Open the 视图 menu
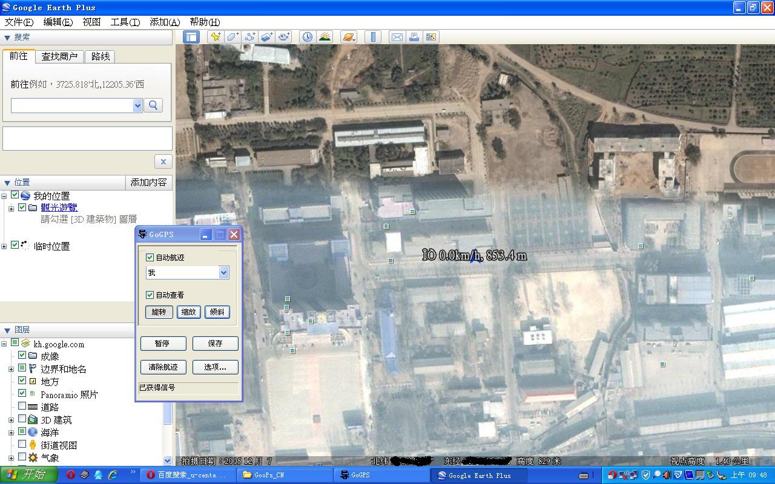Image resolution: width=775 pixels, height=484 pixels. [x=91, y=22]
